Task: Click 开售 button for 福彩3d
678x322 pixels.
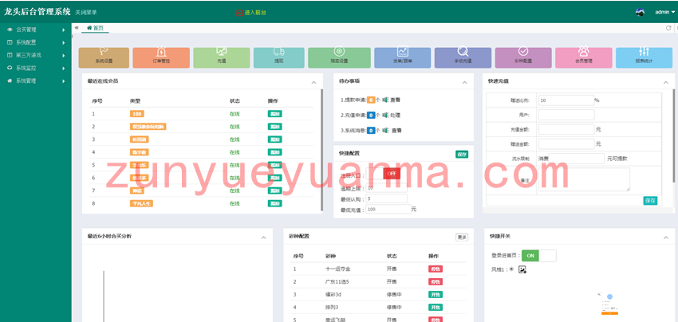Action: pos(436,294)
